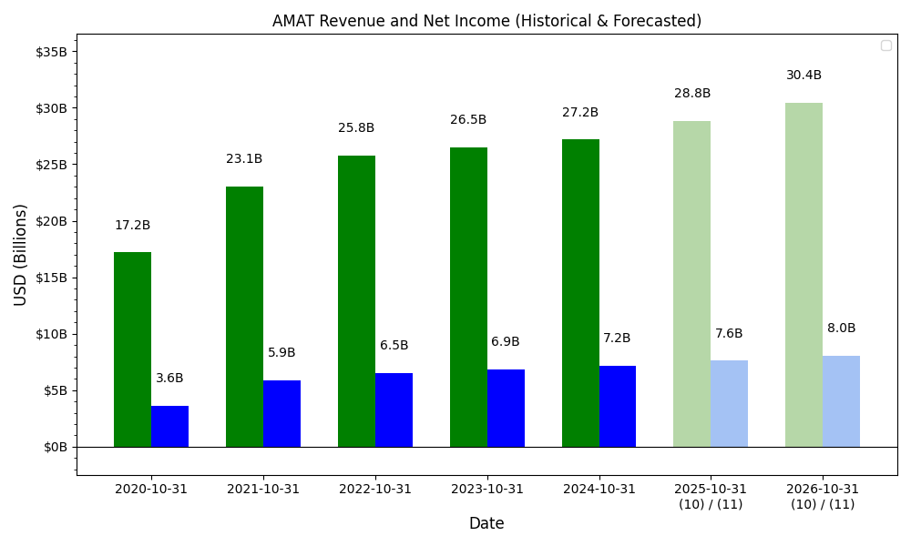Click the '30.4B' forecast revenue label

pyautogui.click(x=804, y=76)
